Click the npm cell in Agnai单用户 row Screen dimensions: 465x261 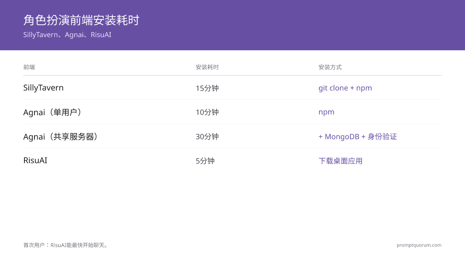pos(326,112)
